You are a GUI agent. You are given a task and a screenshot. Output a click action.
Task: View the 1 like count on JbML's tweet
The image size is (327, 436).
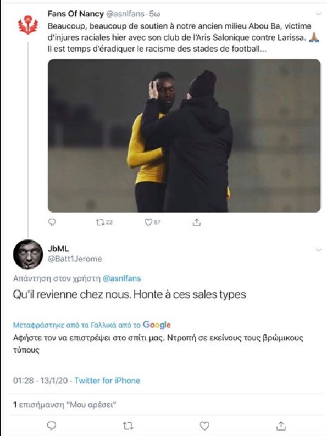pos(64,405)
